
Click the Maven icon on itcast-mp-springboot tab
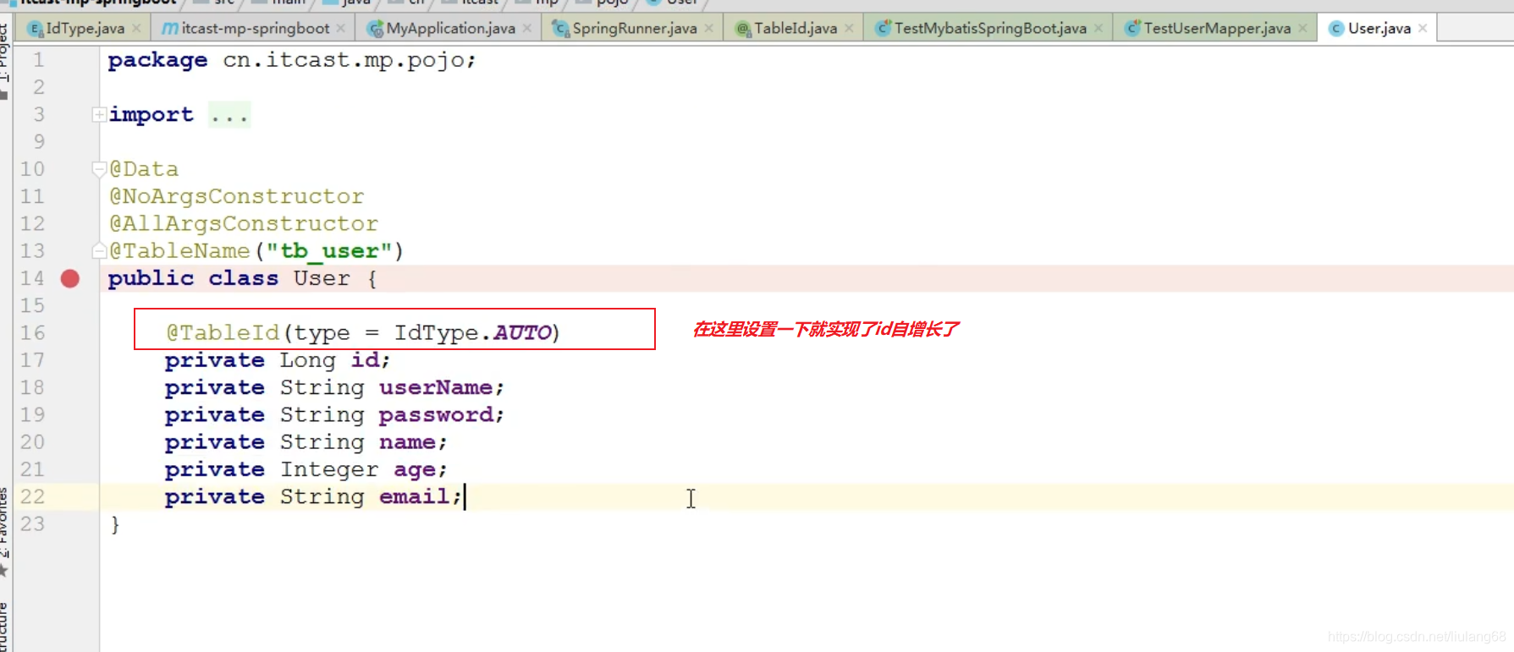[170, 29]
